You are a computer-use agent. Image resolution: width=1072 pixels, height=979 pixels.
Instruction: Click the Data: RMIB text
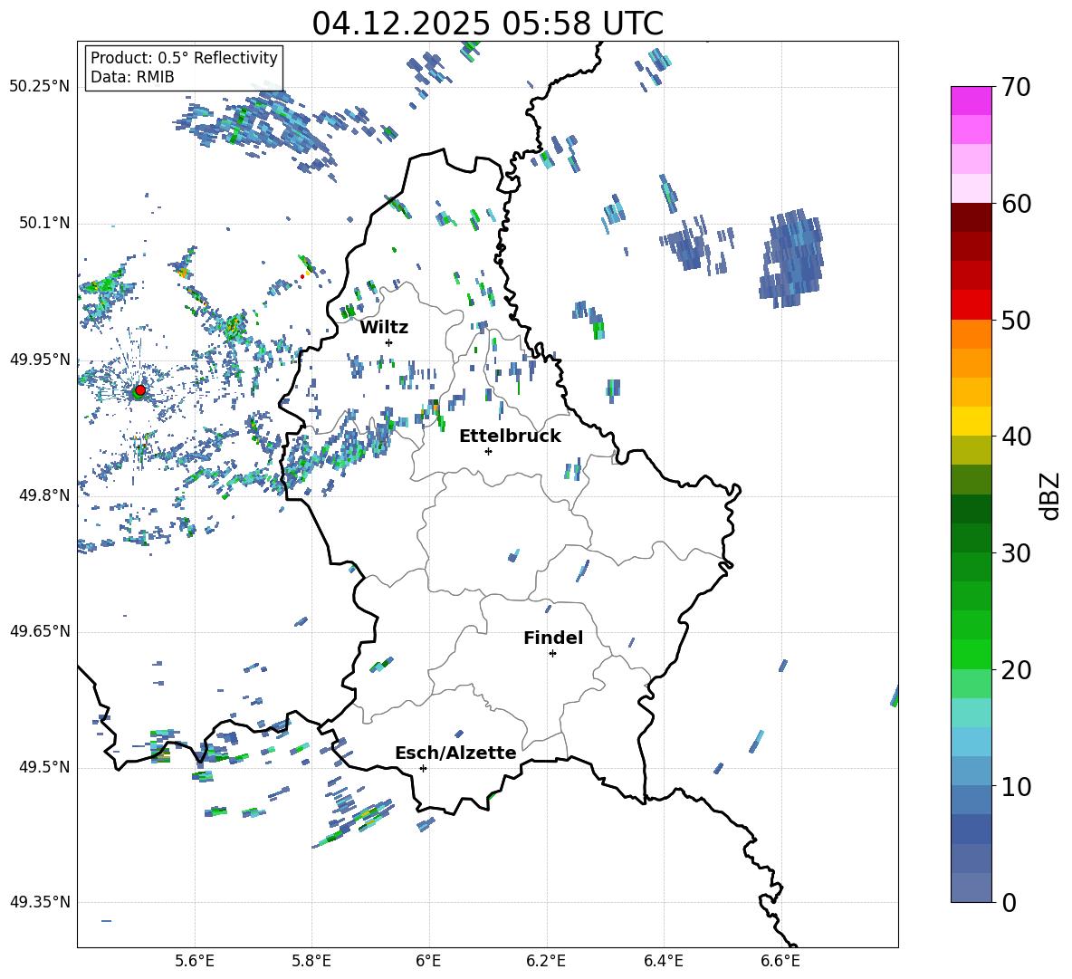click(x=132, y=77)
